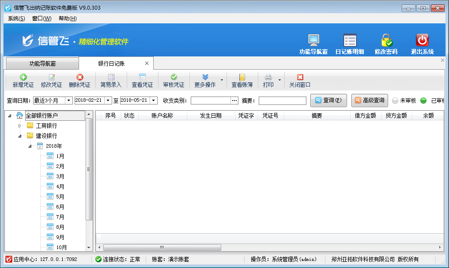Screen dimensions: 449x268
Task: Open the 最近3个月 date range dropdown
Action: (x=68, y=100)
